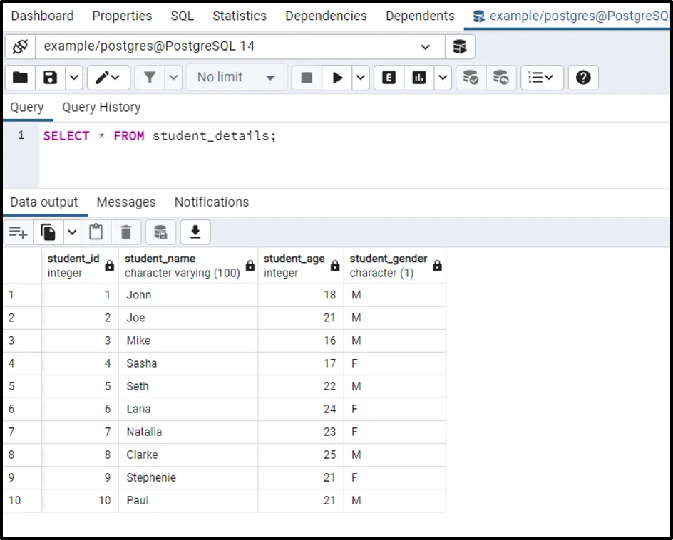Viewport: 673px width, 540px height.
Task: Open the Execute options dropdown arrow
Action: [360, 78]
